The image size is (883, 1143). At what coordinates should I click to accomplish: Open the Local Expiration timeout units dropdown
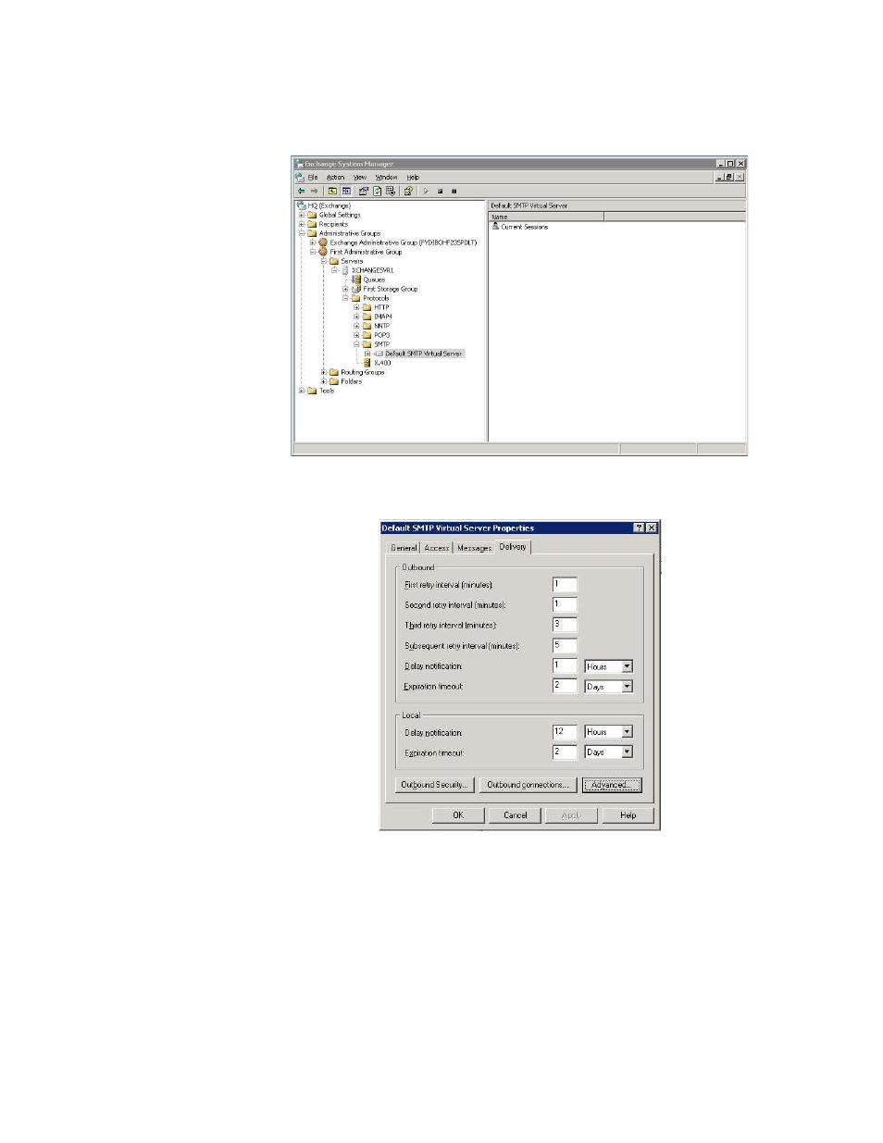click(x=628, y=752)
